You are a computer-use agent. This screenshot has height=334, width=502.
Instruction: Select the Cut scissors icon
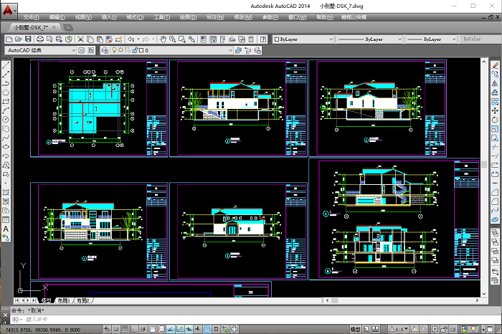80,39
